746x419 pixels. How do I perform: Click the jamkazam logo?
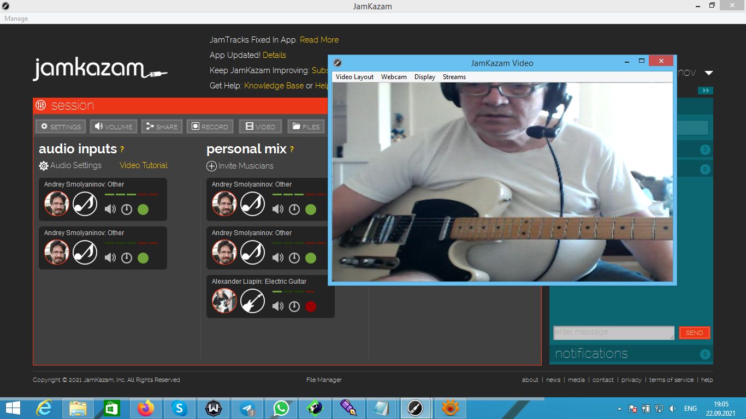(x=100, y=69)
